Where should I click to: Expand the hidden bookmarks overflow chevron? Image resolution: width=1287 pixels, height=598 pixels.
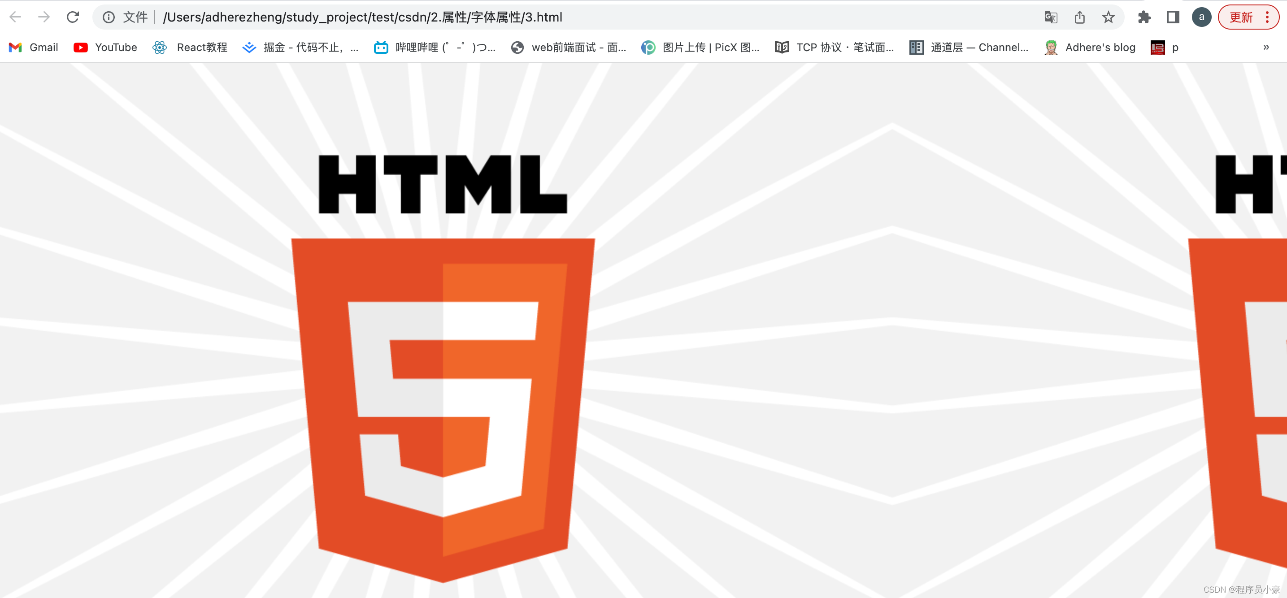point(1266,48)
